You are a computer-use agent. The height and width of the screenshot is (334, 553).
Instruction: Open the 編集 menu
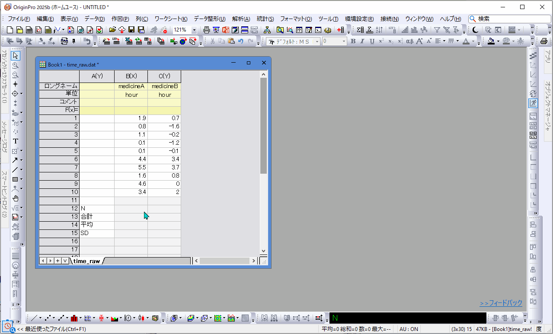[45, 19]
